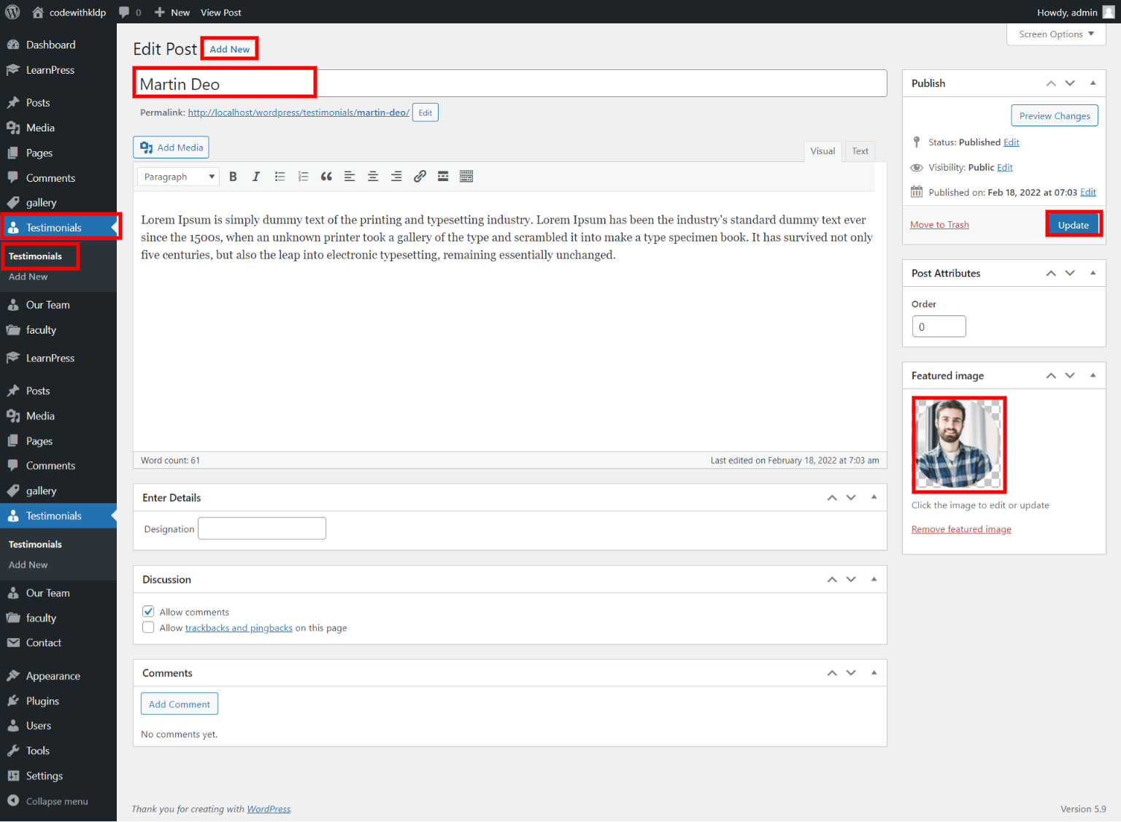Open the Paragraph format dropdown
Image resolution: width=1121 pixels, height=822 pixels.
pyautogui.click(x=178, y=177)
